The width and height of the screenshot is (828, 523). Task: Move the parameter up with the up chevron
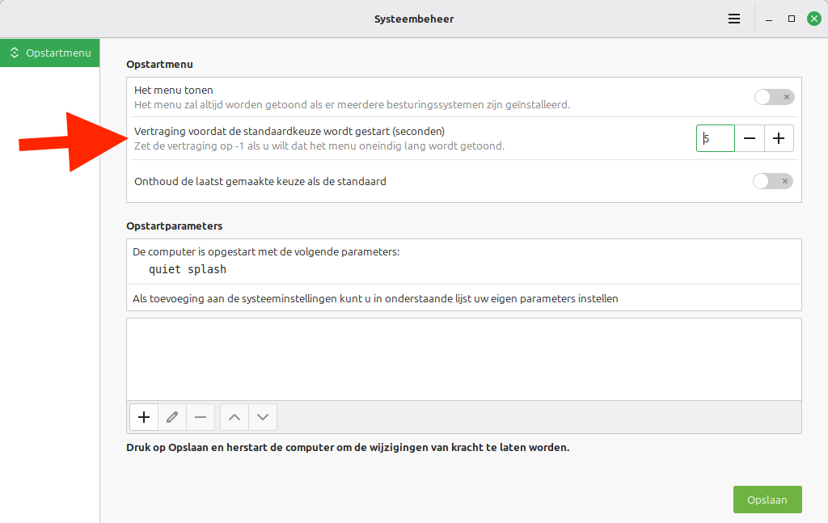[234, 417]
